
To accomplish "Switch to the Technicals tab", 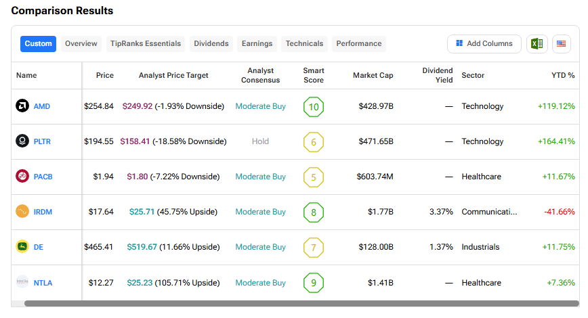I will click(304, 44).
